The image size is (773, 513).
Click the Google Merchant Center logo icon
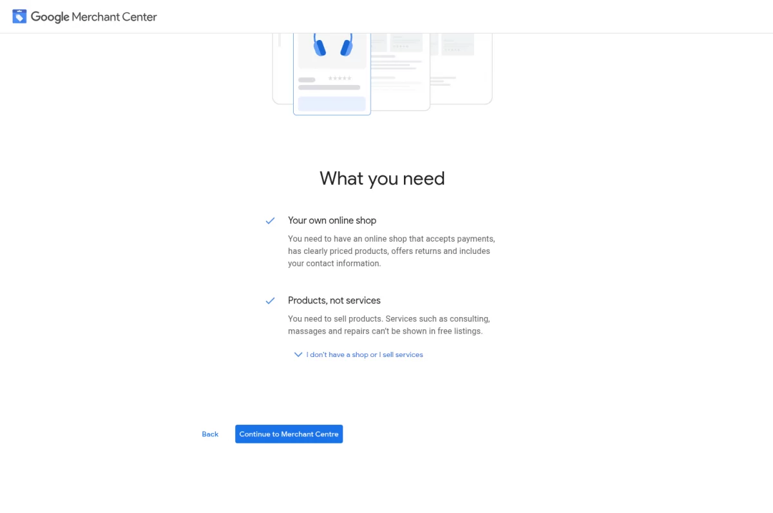click(x=19, y=15)
